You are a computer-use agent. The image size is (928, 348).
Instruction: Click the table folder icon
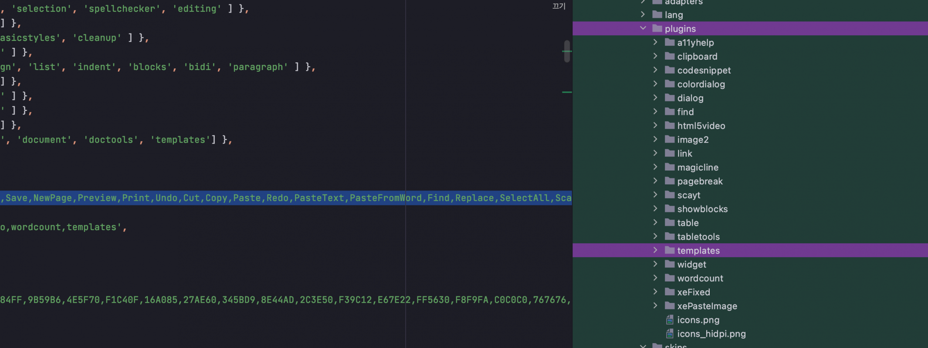pos(670,223)
